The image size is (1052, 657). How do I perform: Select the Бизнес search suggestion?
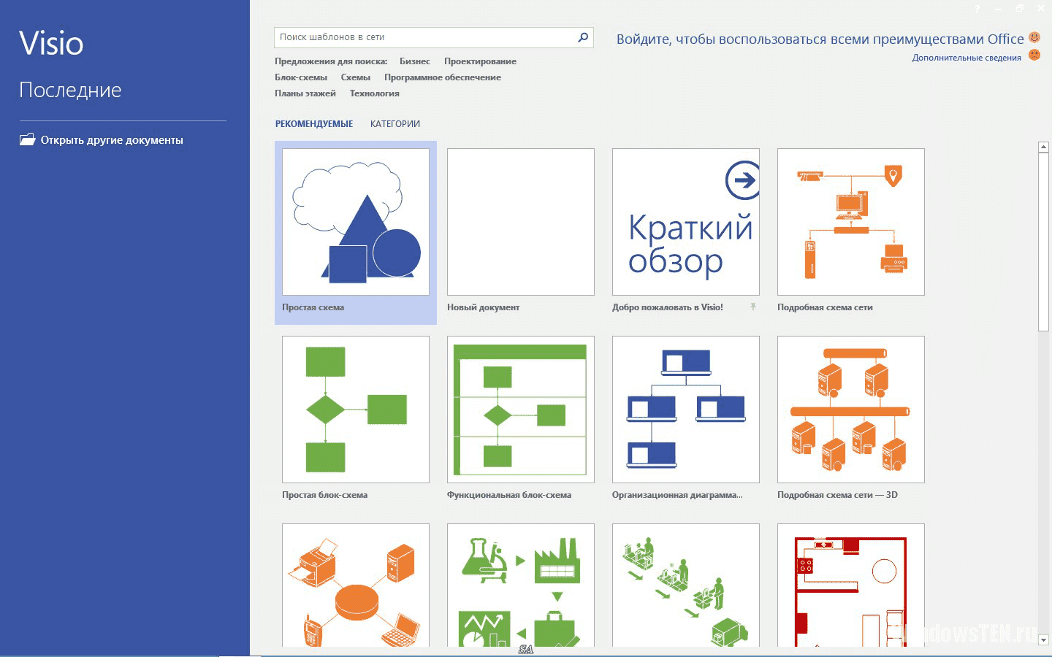[x=415, y=61]
